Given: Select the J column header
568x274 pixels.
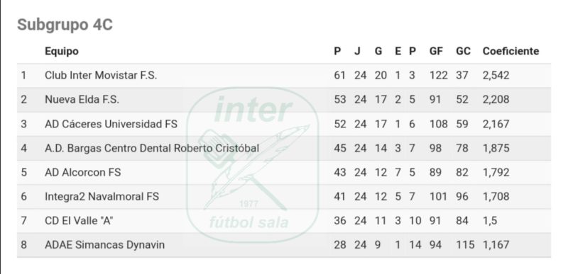Looking at the screenshot, I should [x=357, y=51].
